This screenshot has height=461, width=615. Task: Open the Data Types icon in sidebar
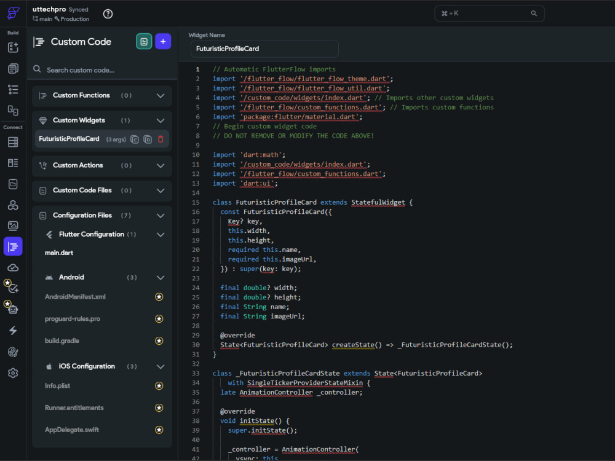click(13, 163)
